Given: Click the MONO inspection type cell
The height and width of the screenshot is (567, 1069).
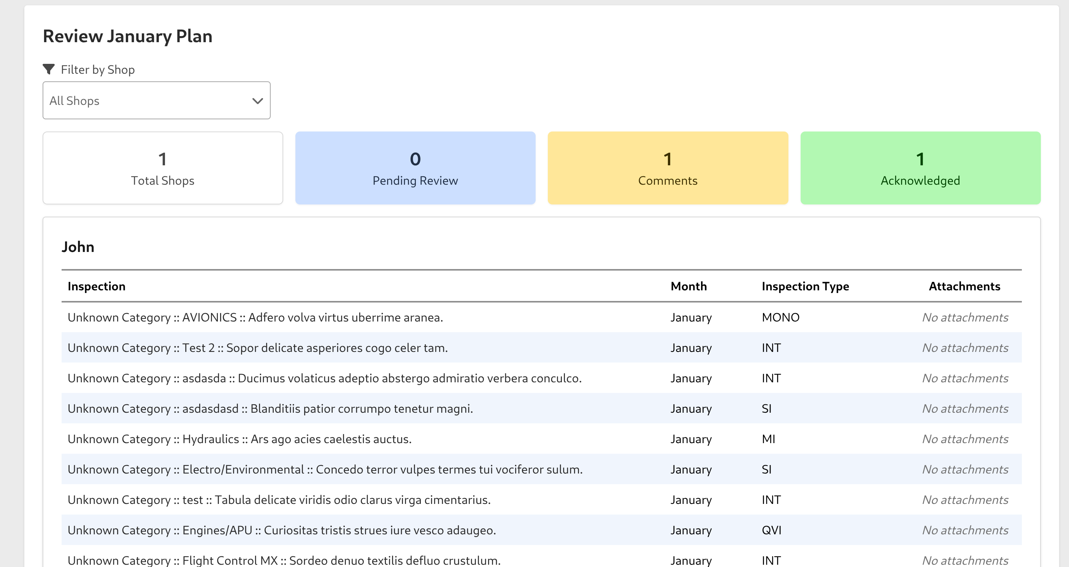Looking at the screenshot, I should (x=780, y=317).
